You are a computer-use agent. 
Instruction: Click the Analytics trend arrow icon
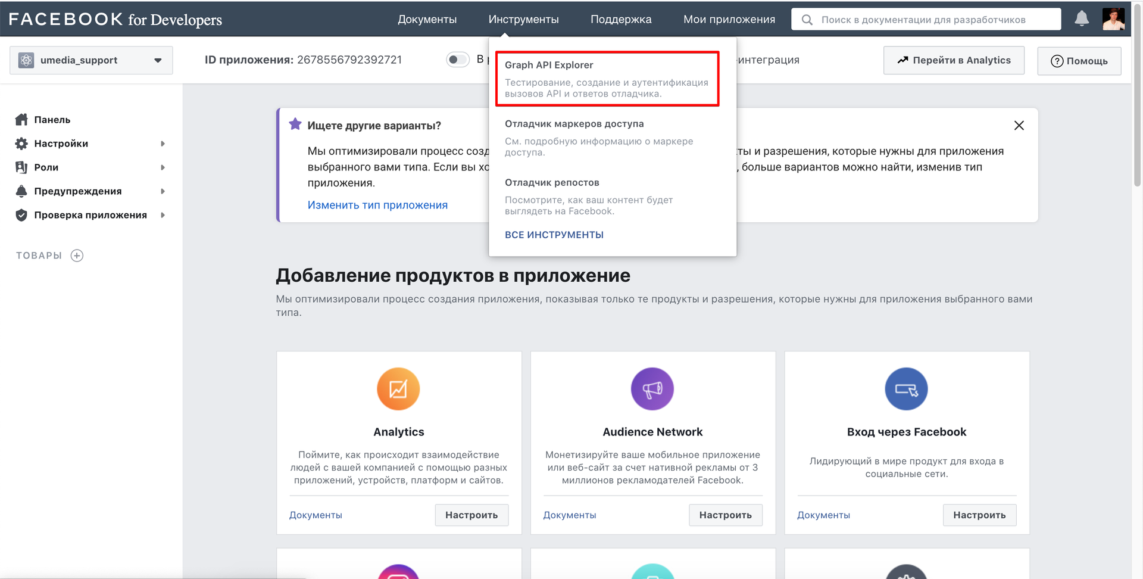(903, 60)
